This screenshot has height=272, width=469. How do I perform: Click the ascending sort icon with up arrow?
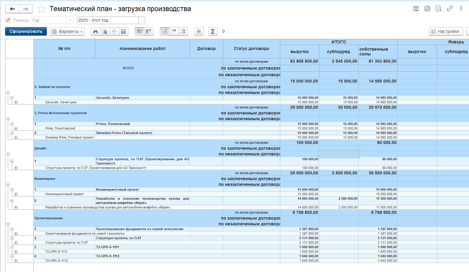click(x=174, y=31)
